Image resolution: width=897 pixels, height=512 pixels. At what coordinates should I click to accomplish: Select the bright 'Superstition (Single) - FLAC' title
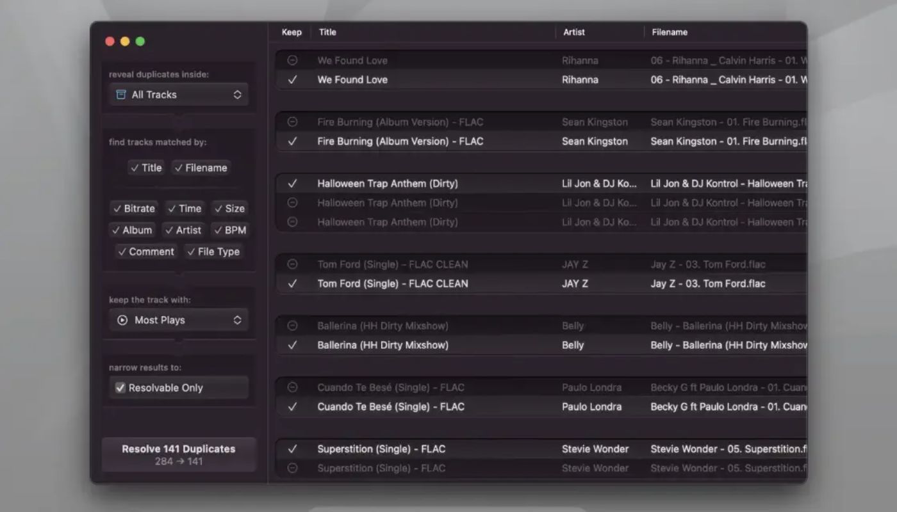(x=381, y=449)
